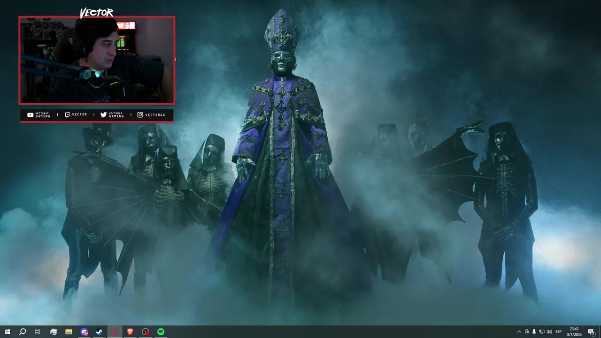Image resolution: width=601 pixels, height=338 pixels.
Task: Open the taskbar app next to Task View
Action: [53, 332]
